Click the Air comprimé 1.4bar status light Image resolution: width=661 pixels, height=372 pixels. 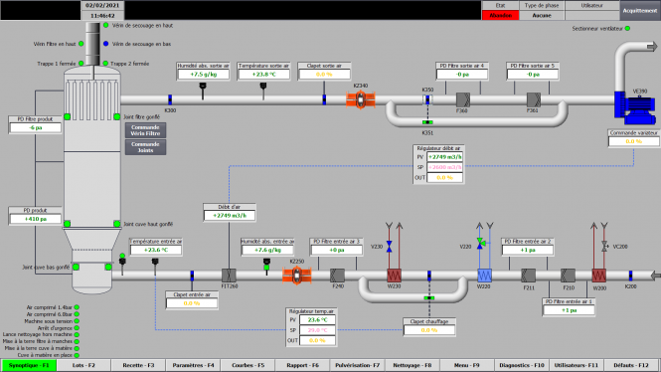coord(77,307)
